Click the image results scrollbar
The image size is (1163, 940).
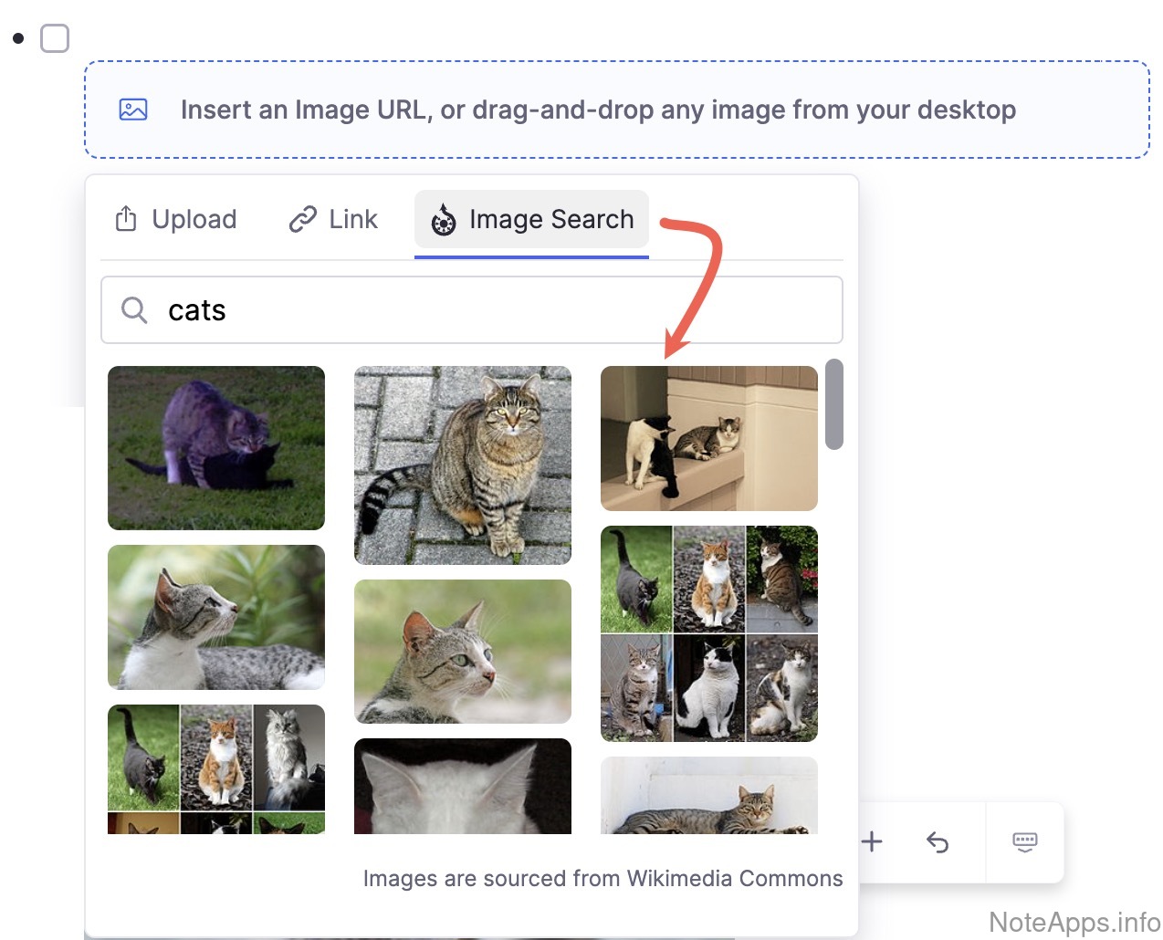pyautogui.click(x=833, y=404)
